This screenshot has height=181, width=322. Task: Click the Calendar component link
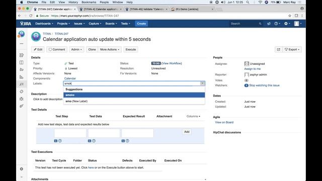[70, 78]
